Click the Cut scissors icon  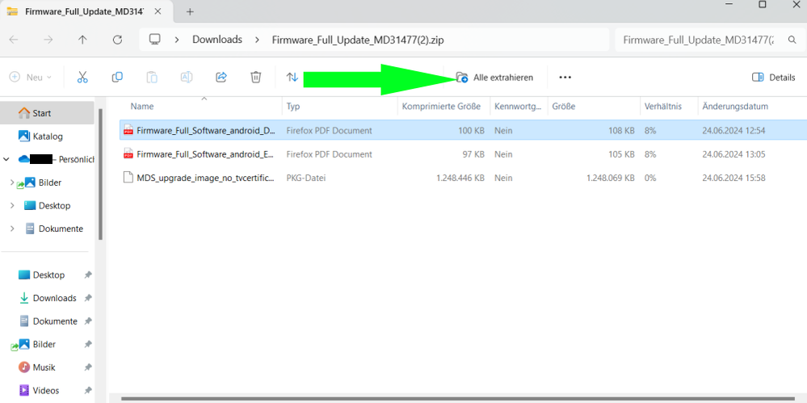click(x=82, y=78)
